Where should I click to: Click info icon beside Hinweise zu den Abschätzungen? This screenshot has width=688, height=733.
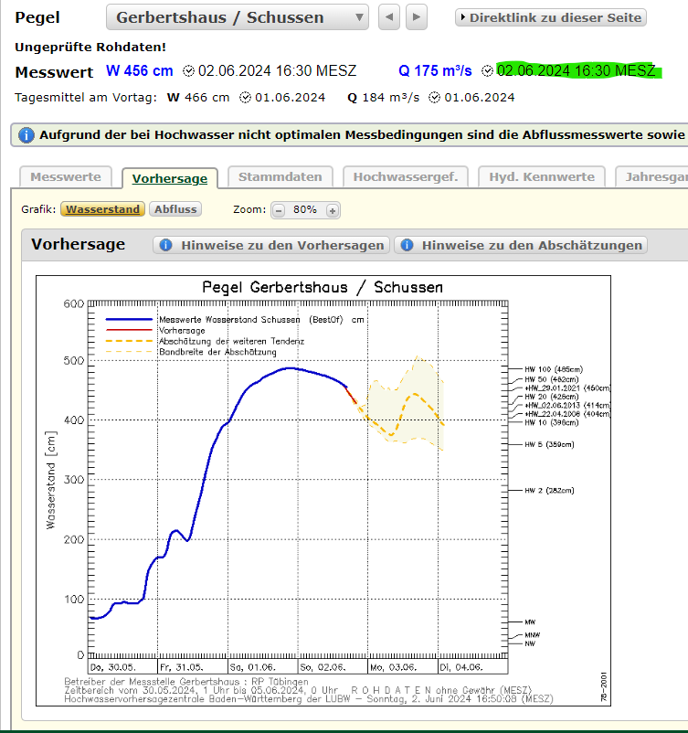coord(406,245)
